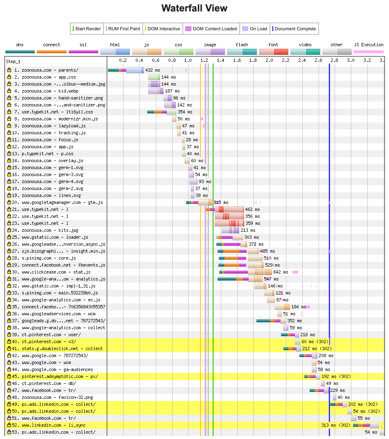Viewport: 389px width, 439px height.
Task: Click the video color key bar
Action: 305,52
